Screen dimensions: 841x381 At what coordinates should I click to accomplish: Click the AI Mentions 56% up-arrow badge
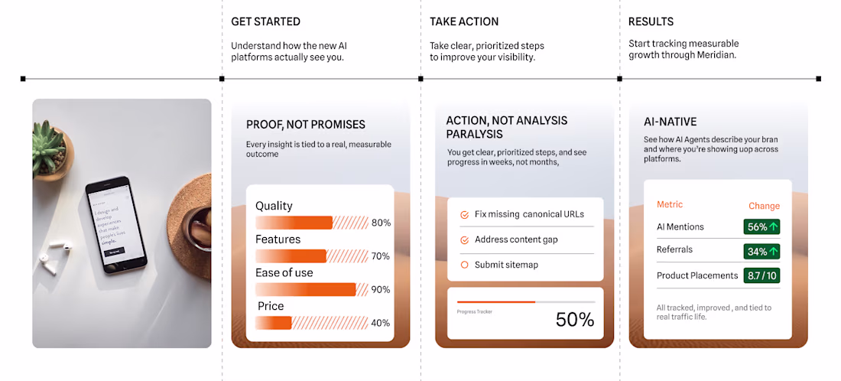pyautogui.click(x=761, y=226)
